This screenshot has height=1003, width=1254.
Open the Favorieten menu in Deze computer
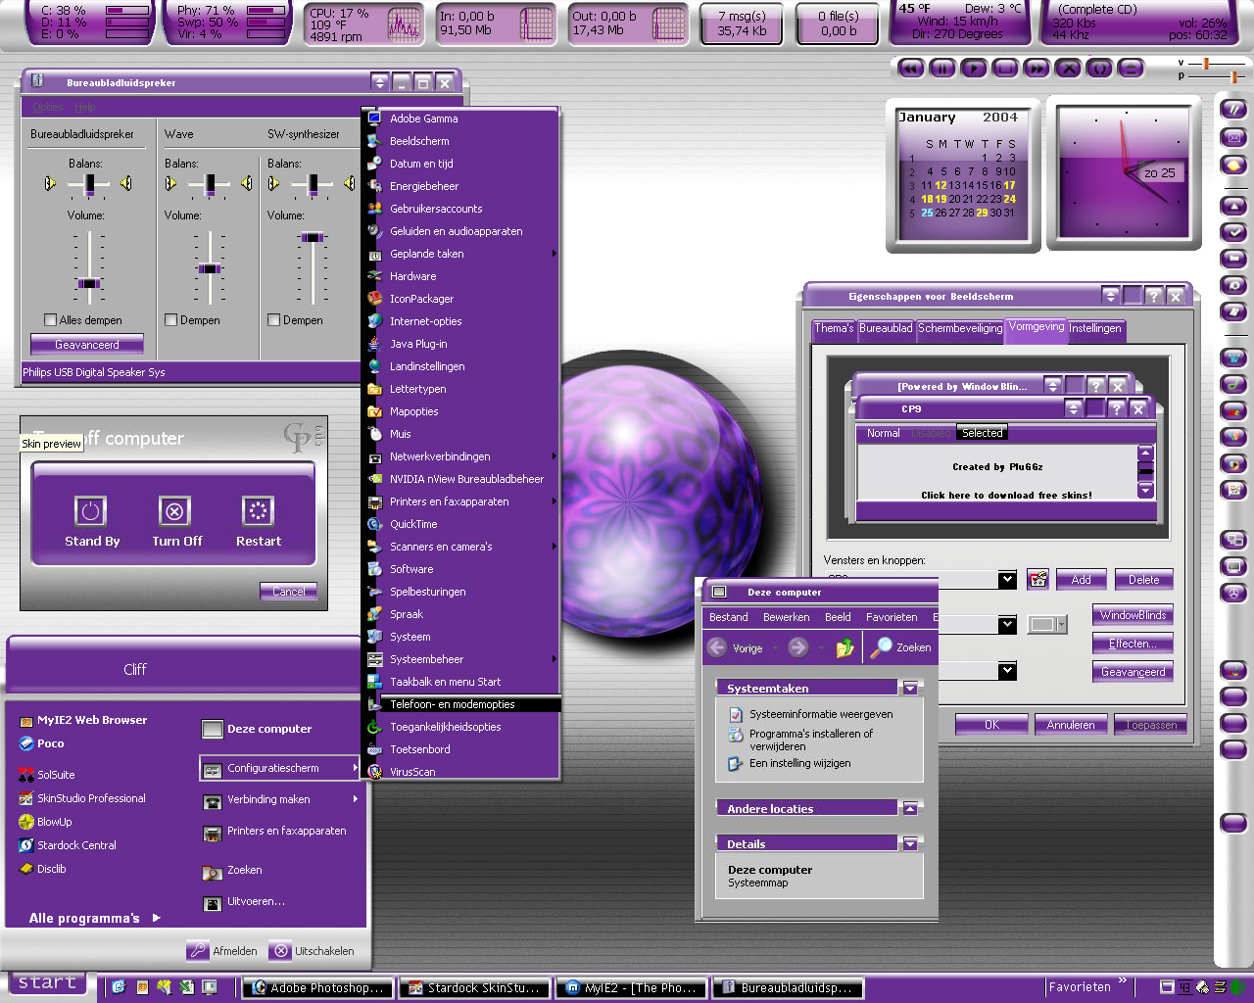[892, 618]
